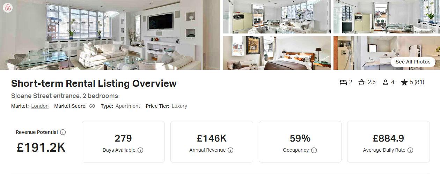Click the star rating icon

point(404,82)
